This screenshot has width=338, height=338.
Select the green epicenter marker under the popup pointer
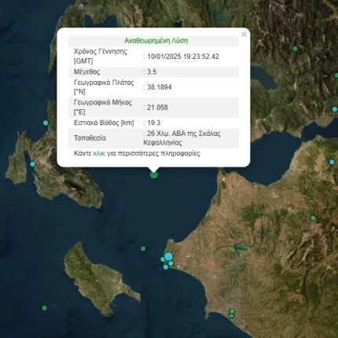[x=154, y=175]
